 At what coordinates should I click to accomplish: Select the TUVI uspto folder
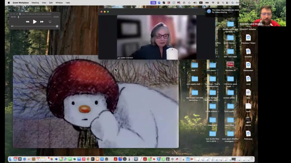point(230,108)
